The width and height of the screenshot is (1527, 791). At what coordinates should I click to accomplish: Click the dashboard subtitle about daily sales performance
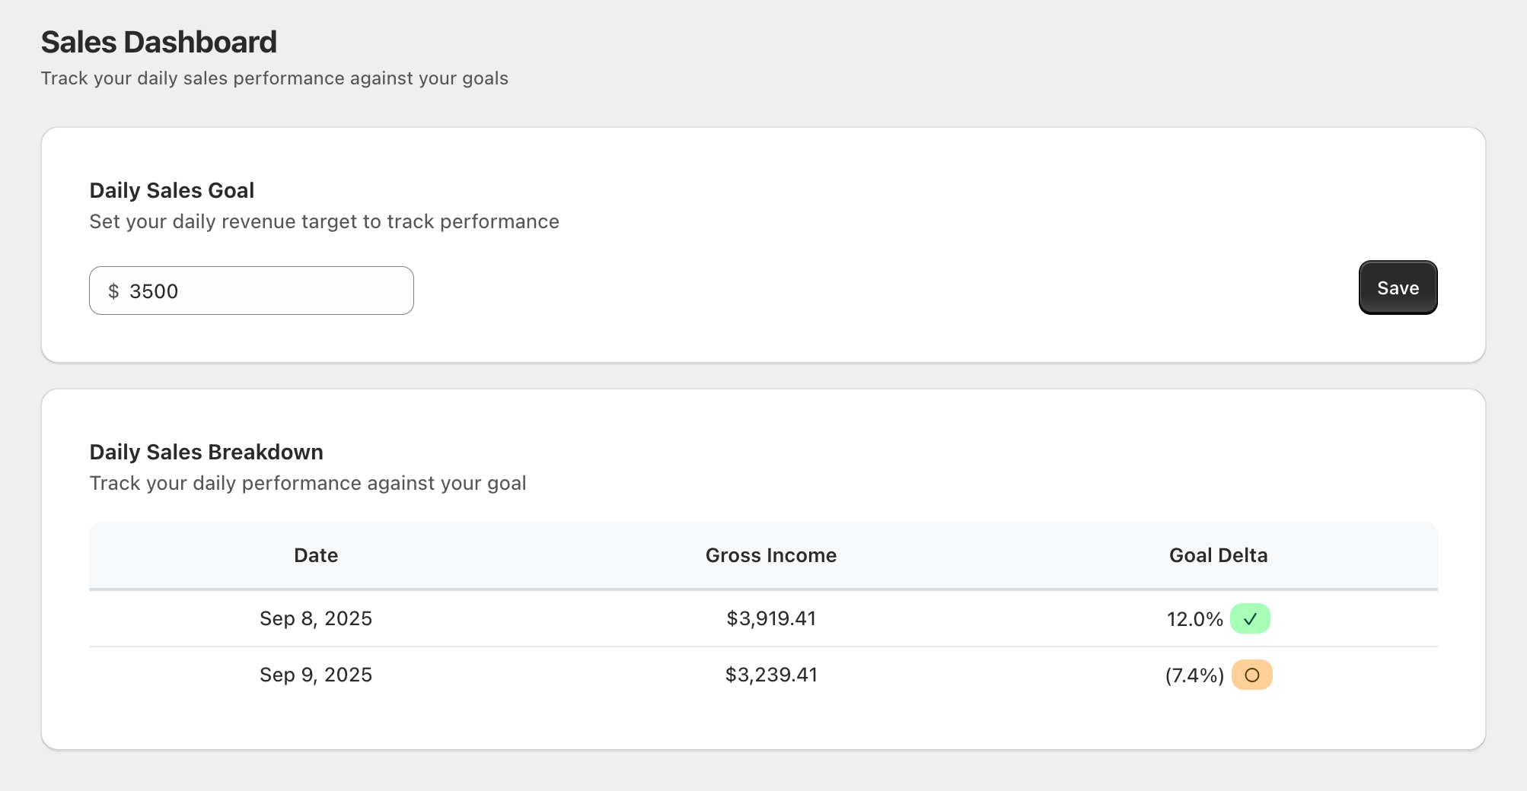pyautogui.click(x=274, y=78)
